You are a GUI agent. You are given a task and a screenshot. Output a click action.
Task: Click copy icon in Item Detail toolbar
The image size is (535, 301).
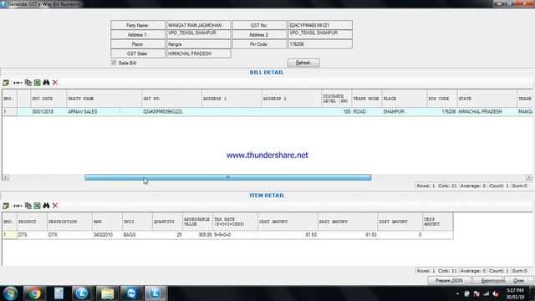click(28, 206)
